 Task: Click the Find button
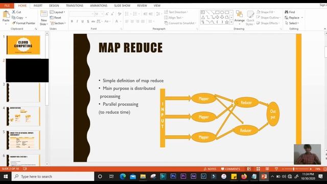pyautogui.click(x=290, y=12)
